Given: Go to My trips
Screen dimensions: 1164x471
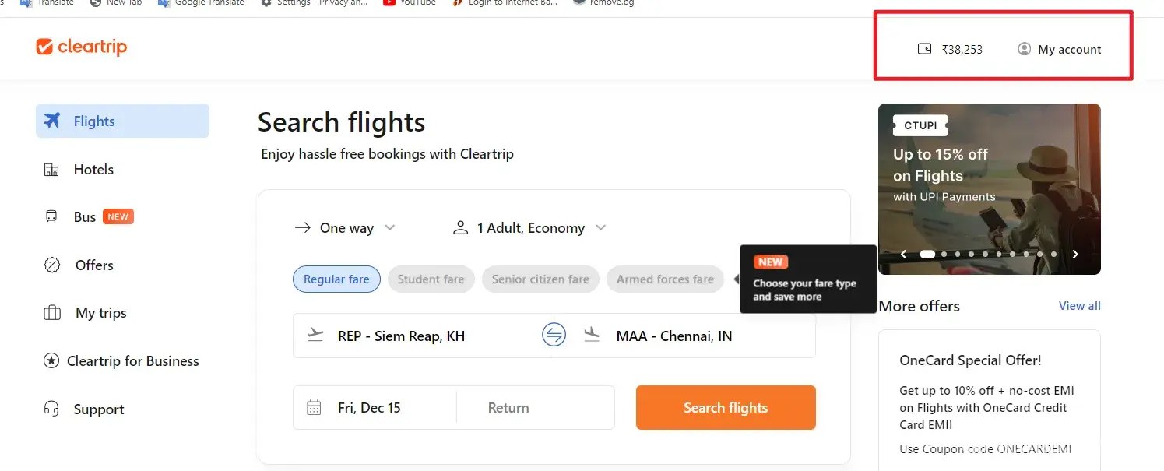Looking at the screenshot, I should pyautogui.click(x=100, y=313).
